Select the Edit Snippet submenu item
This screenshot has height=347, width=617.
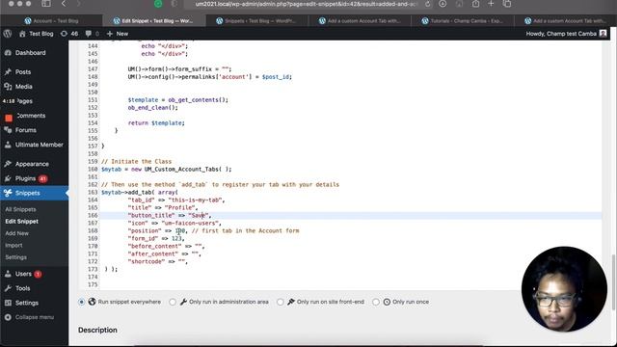(21, 222)
